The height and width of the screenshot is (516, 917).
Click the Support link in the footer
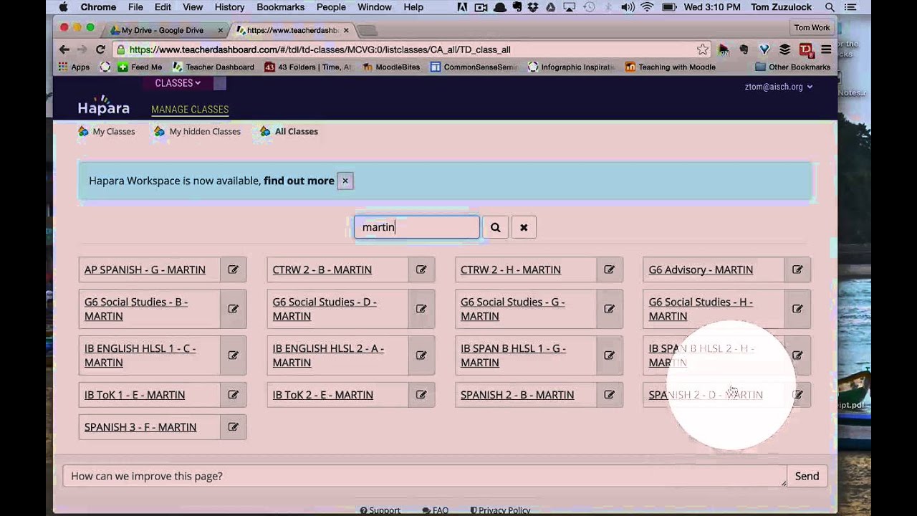pos(380,510)
